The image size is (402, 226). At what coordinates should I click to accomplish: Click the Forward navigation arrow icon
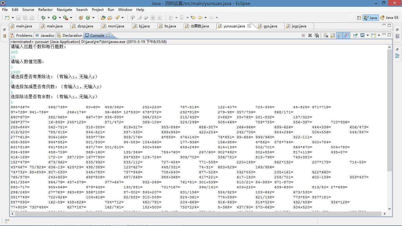211,18
